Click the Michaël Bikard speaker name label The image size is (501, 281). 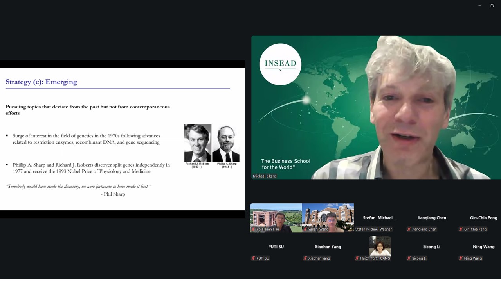click(x=265, y=176)
